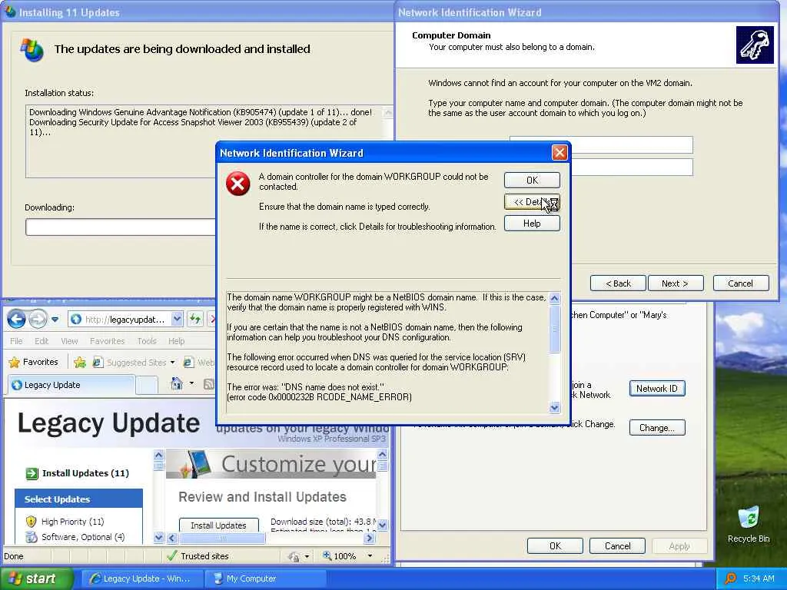Click the Home page icon in command bar
787x590 pixels.
177,384
